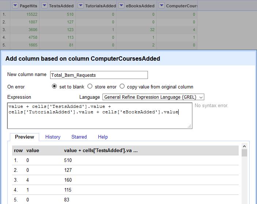Viewport: 257px width, 204px height.
Task: Click the TestsAdded cell value 81
Action: click(x=71, y=45)
